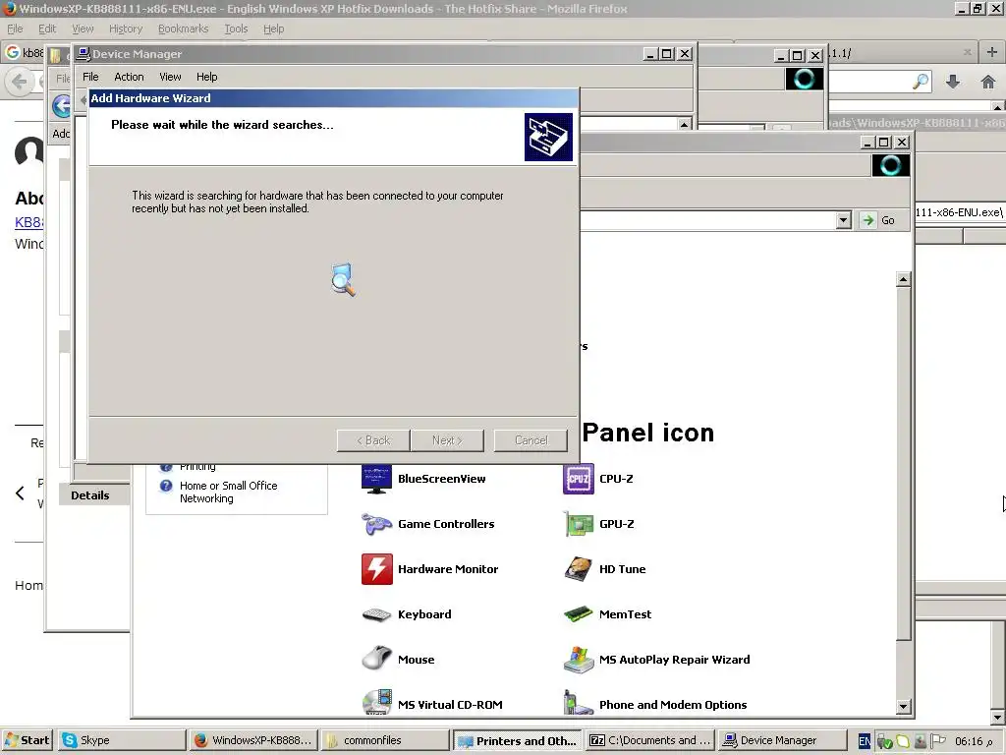
Task: Click the EN language bar indicator
Action: coord(865,741)
